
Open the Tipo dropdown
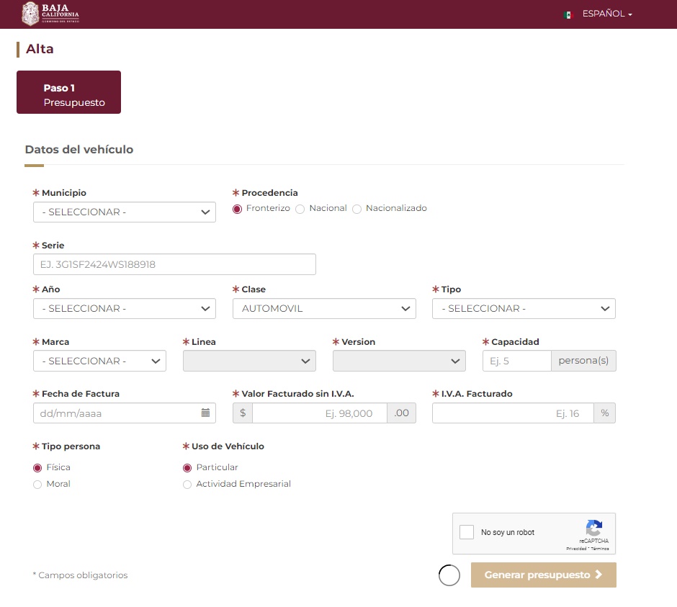pyautogui.click(x=524, y=308)
